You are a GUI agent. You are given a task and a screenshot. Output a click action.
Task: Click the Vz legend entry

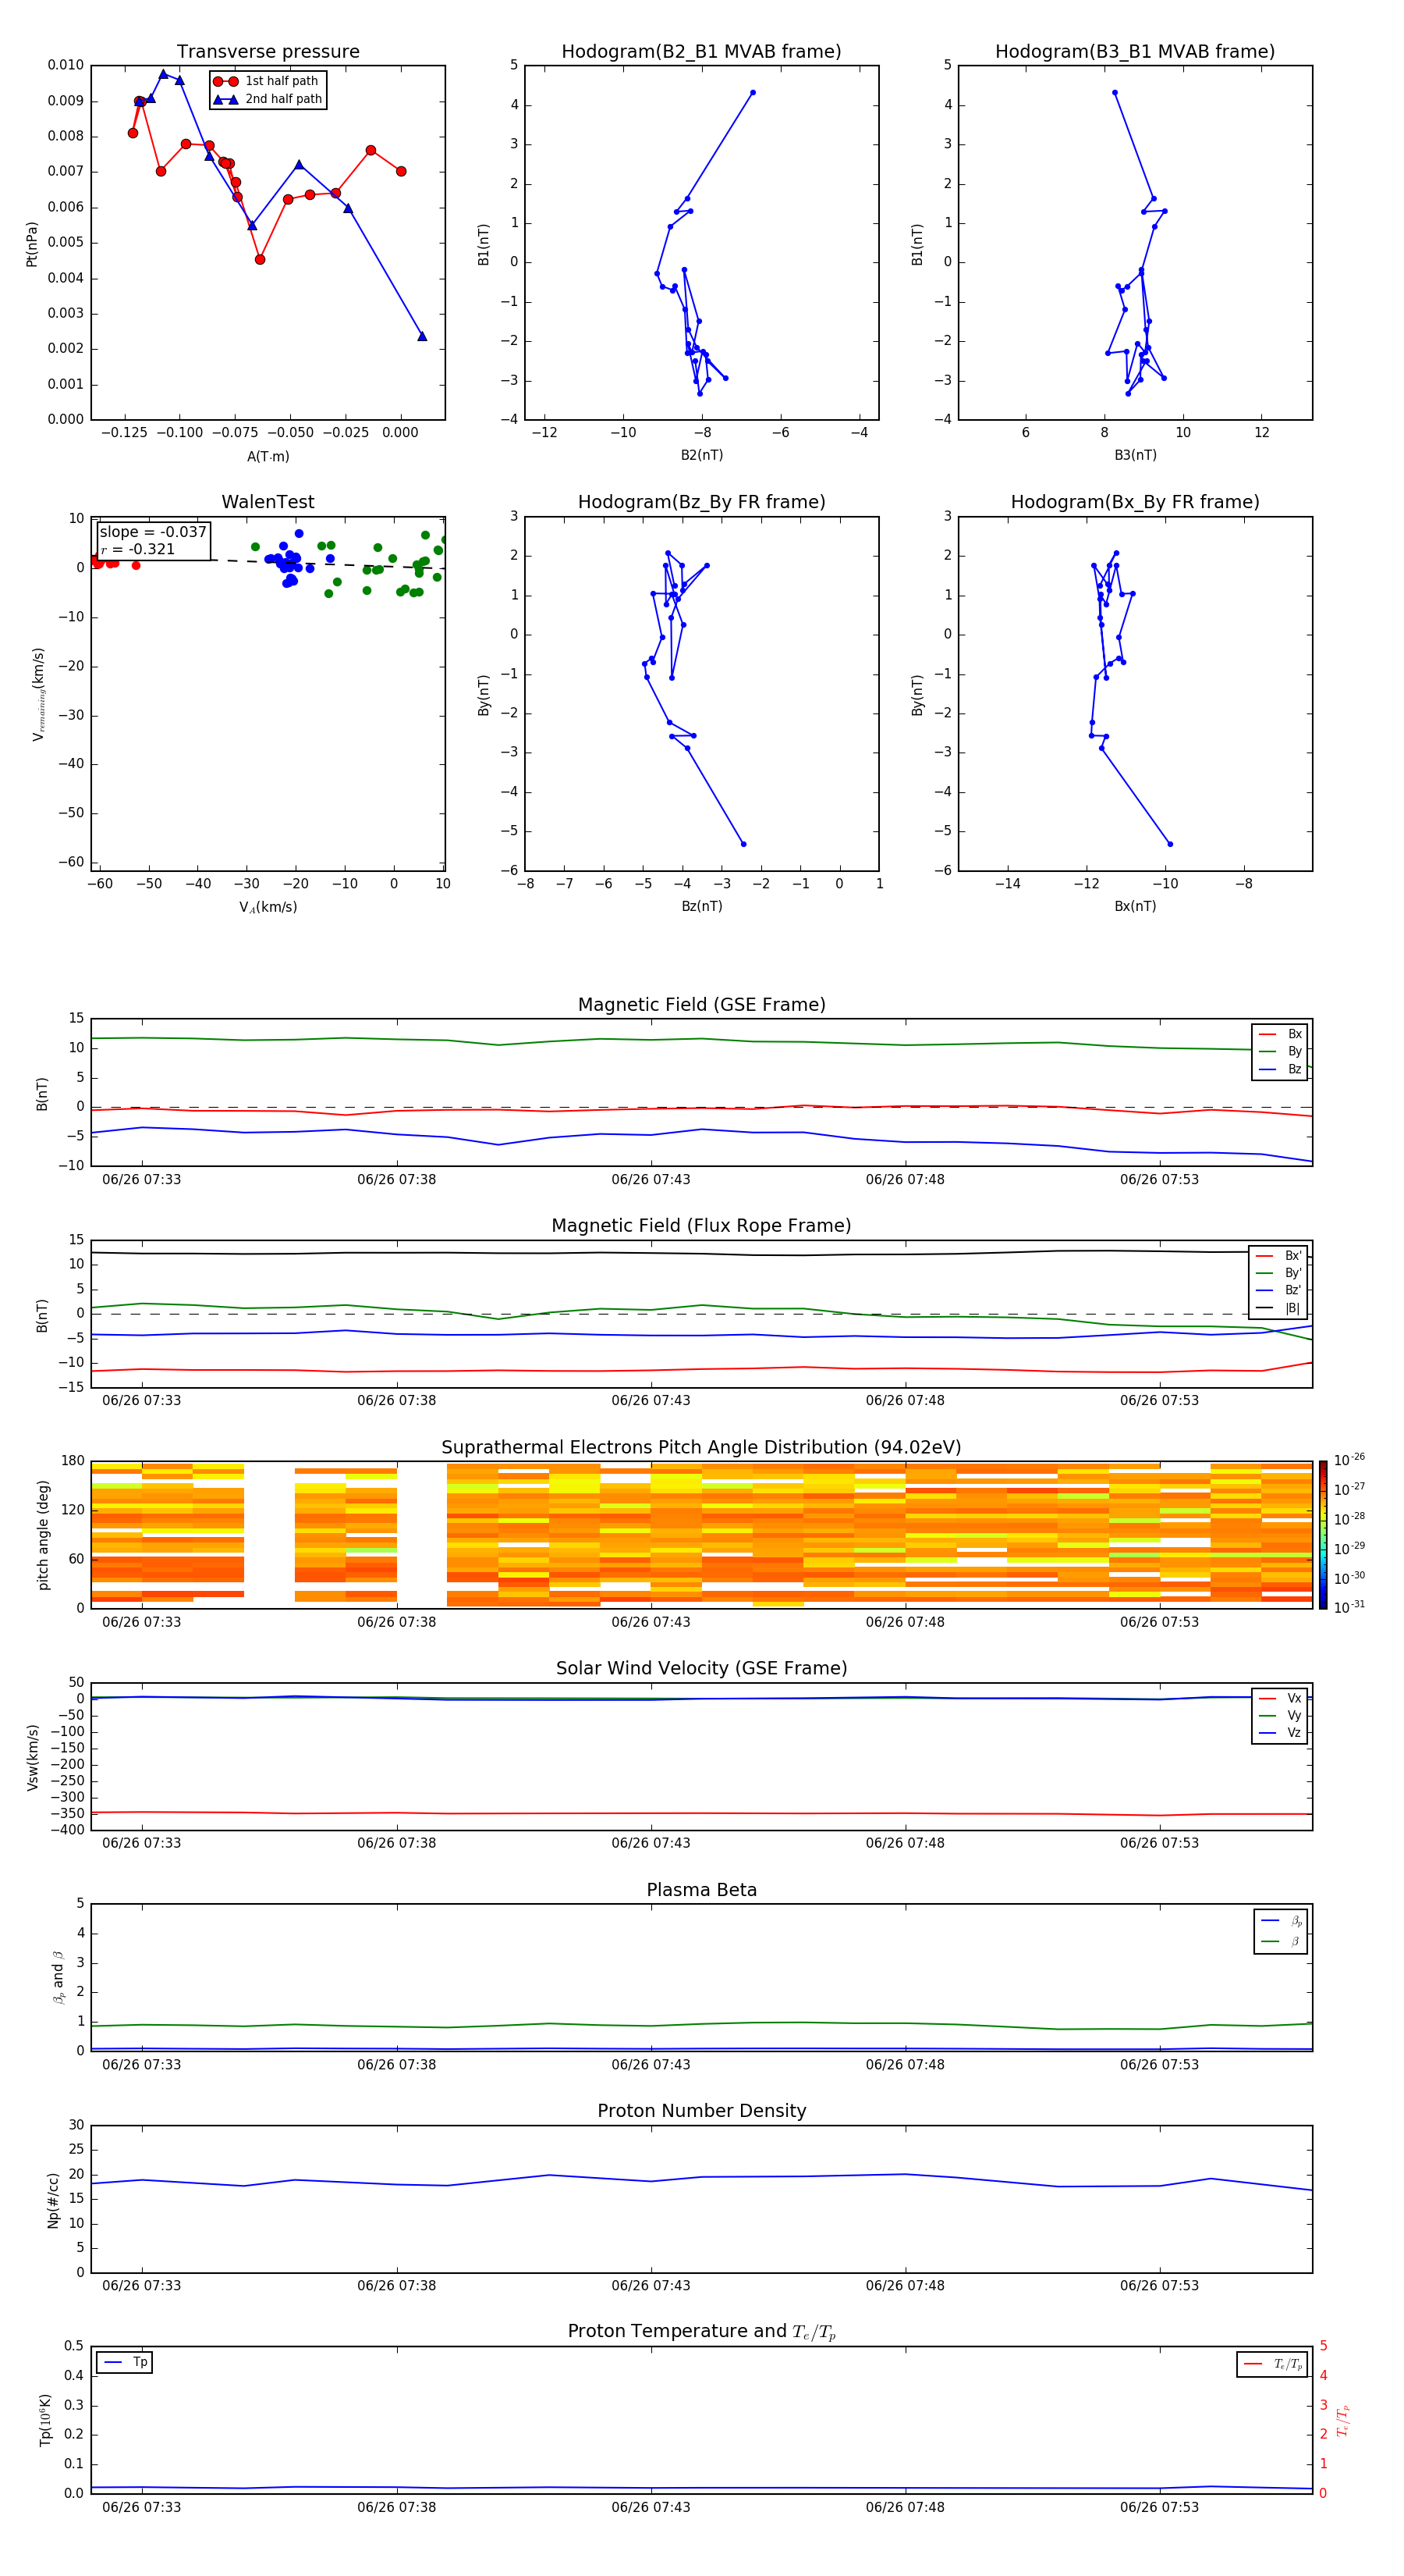1280,1732
